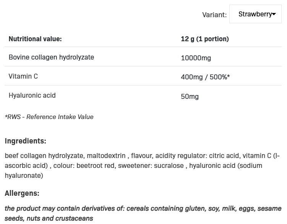Click the Allergens heading
The width and height of the screenshot is (287, 224).
coord(22,193)
